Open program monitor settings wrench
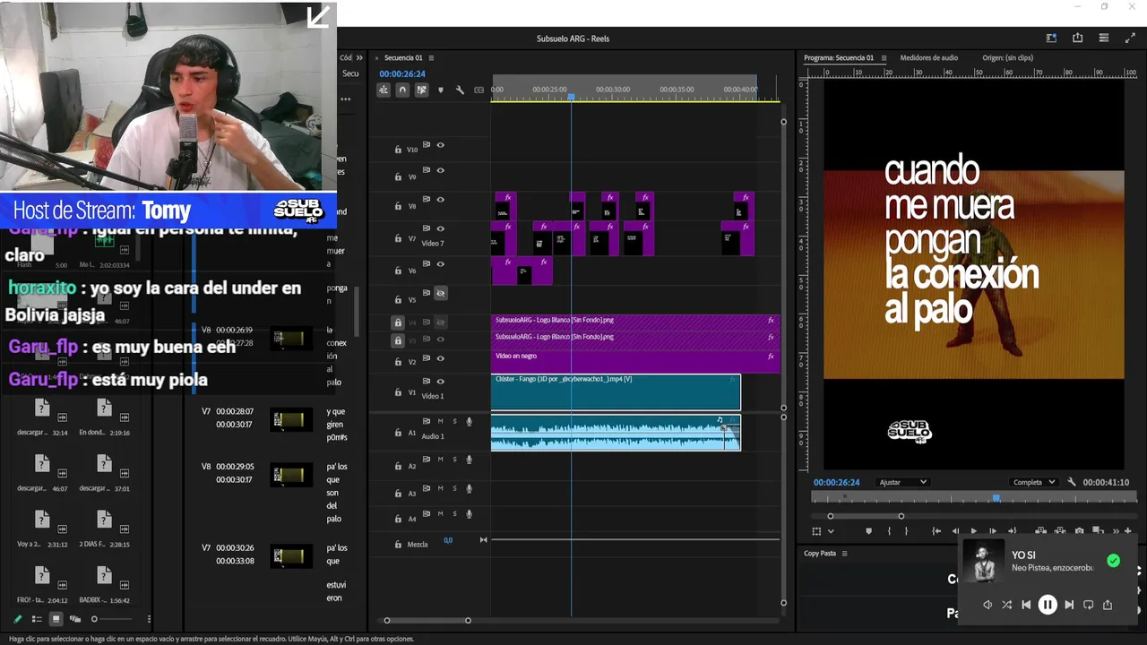 point(1072,482)
